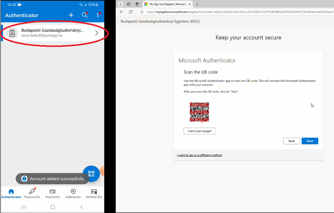Tap the account badge icon beside Budapesti Gazdaságtudományi
The image size is (334, 213).
tap(12, 33)
